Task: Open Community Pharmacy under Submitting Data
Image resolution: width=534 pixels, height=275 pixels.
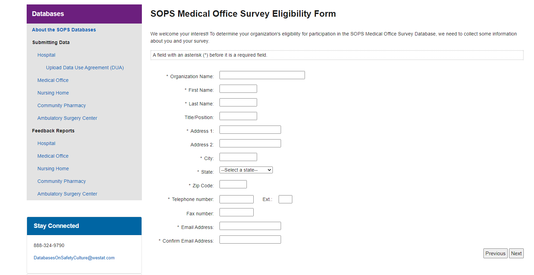Action: (x=62, y=105)
